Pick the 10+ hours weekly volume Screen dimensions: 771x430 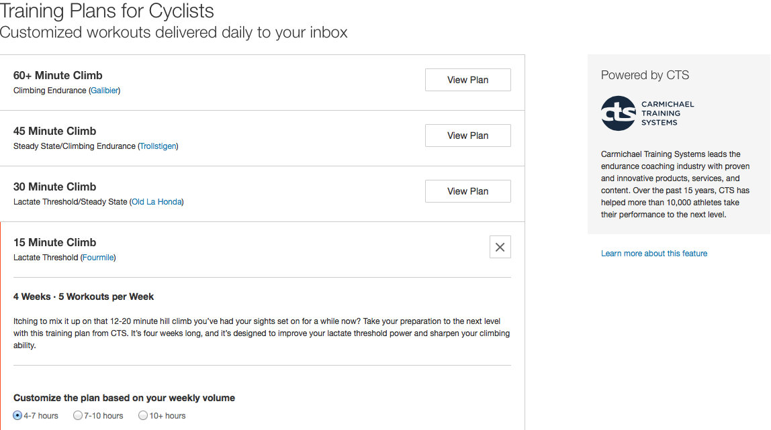pyautogui.click(x=142, y=415)
